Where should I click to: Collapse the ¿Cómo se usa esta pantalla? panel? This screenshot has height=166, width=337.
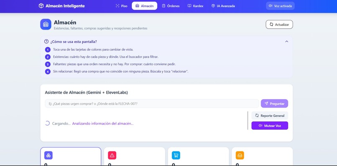pos(286,41)
